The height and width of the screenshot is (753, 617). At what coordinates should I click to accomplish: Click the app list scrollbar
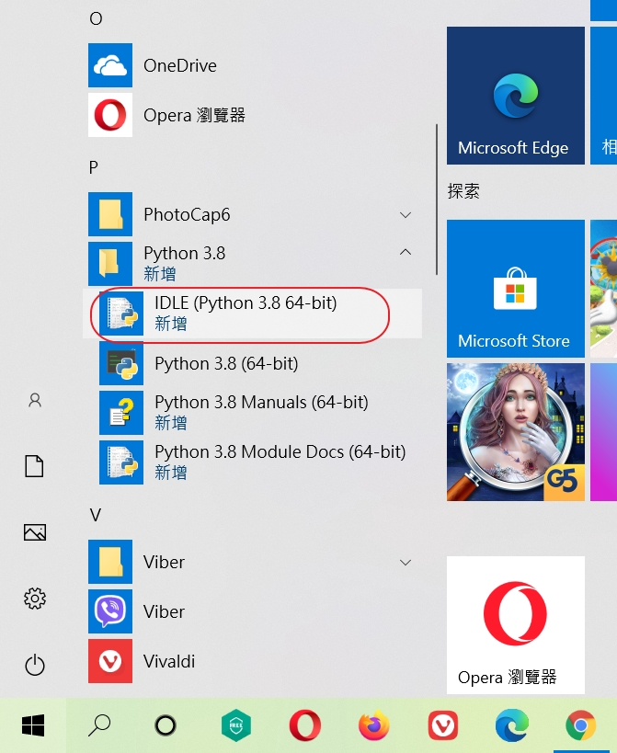tap(437, 200)
